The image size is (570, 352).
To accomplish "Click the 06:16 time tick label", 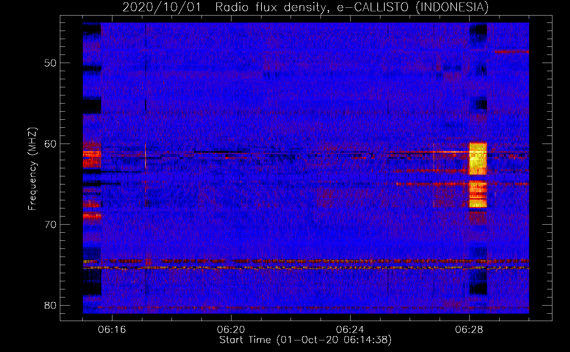I will click(x=112, y=330).
